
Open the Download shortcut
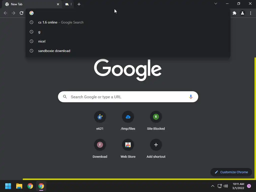pos(100,149)
